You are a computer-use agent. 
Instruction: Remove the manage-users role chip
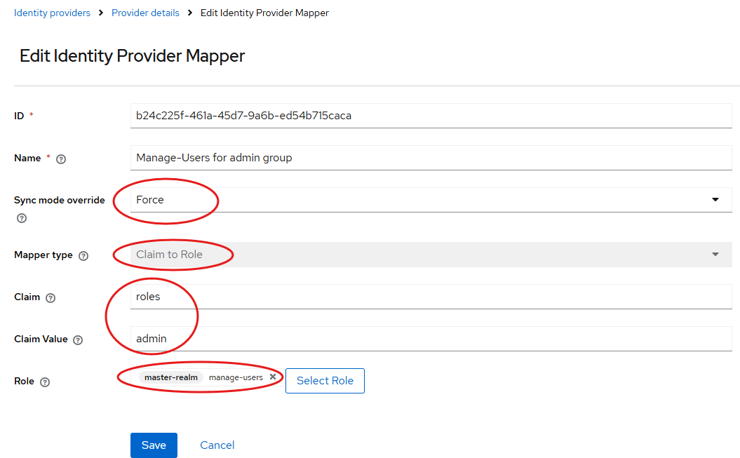pos(273,377)
